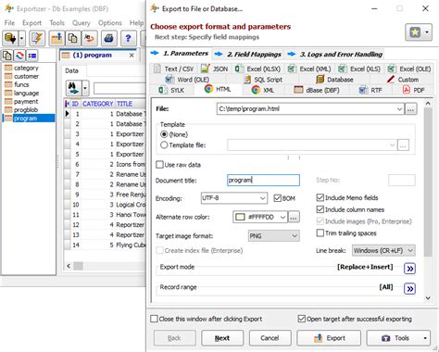
Task: Click the printer icon in main toolbar
Action: pos(108,38)
